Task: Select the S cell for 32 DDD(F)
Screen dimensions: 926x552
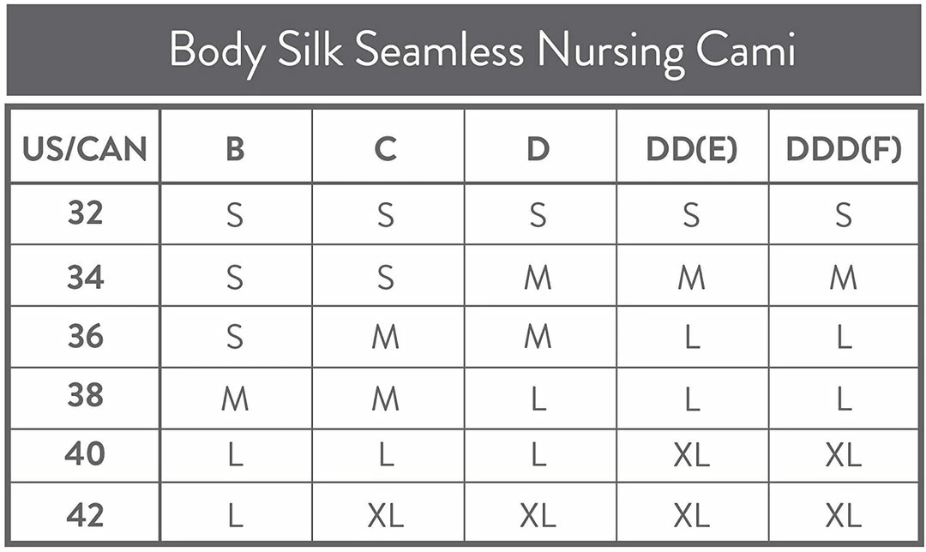Action: 844,214
